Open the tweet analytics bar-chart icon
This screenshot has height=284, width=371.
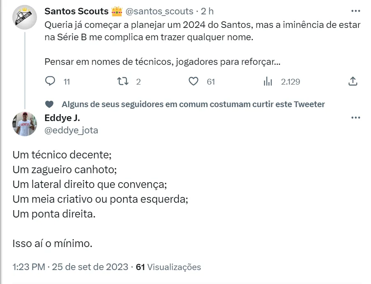[x=268, y=81]
